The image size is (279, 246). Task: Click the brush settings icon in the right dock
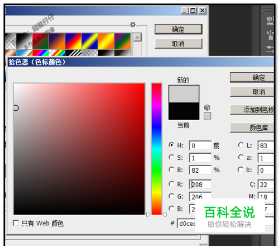point(271,49)
